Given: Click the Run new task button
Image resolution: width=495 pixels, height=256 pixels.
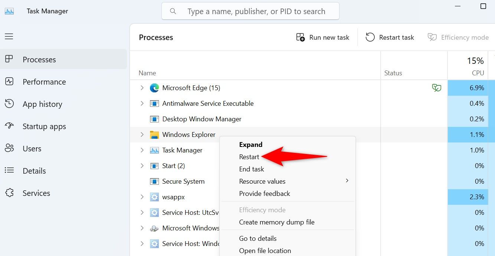Looking at the screenshot, I should pos(323,37).
